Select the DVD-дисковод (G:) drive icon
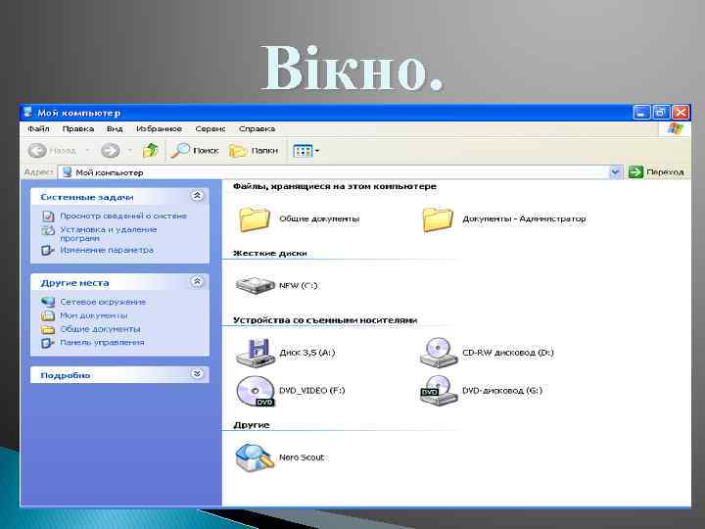 (x=438, y=391)
